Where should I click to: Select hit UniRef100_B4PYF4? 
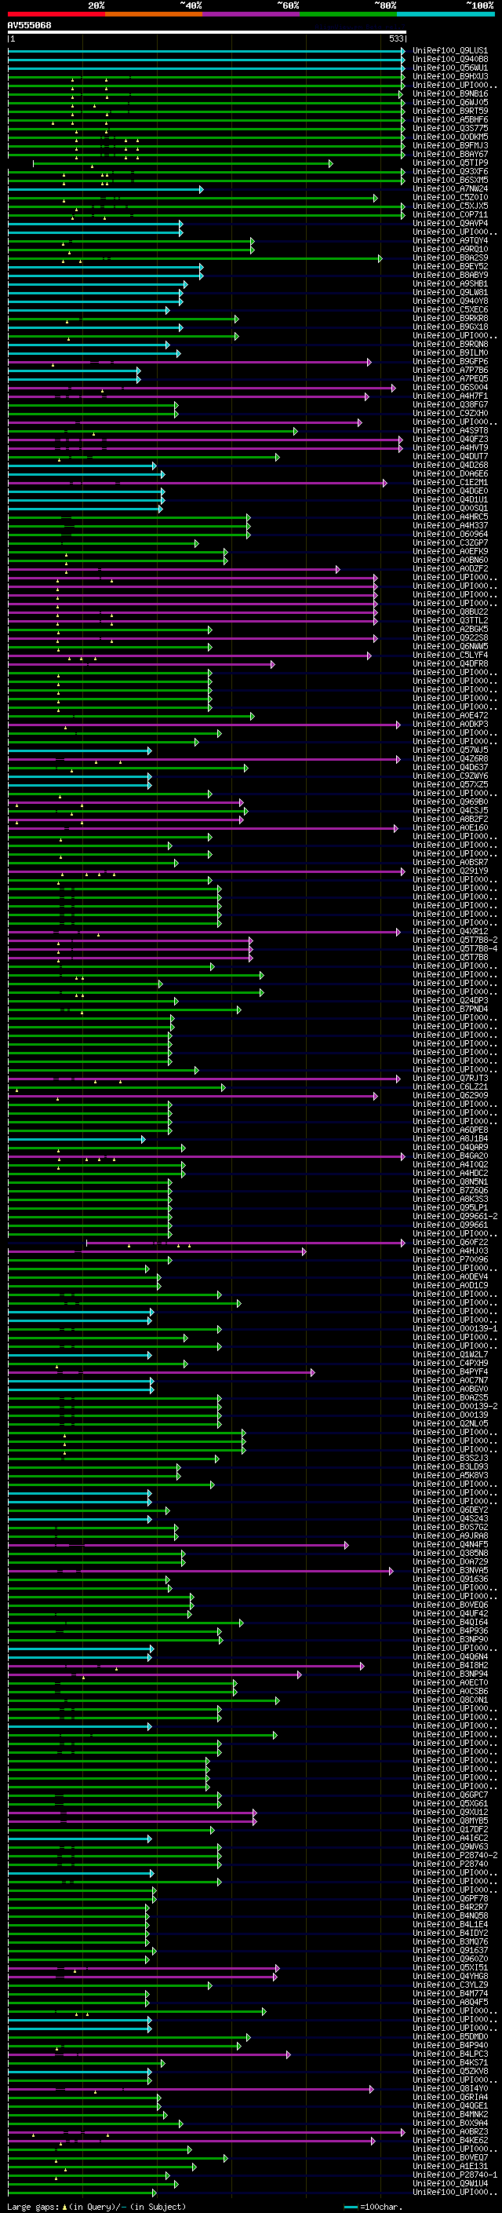[x=449, y=1372]
